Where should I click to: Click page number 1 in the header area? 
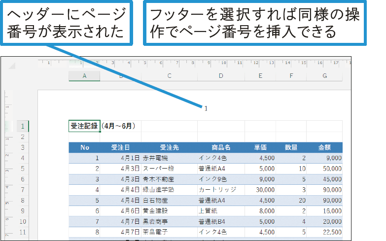coord(206,108)
